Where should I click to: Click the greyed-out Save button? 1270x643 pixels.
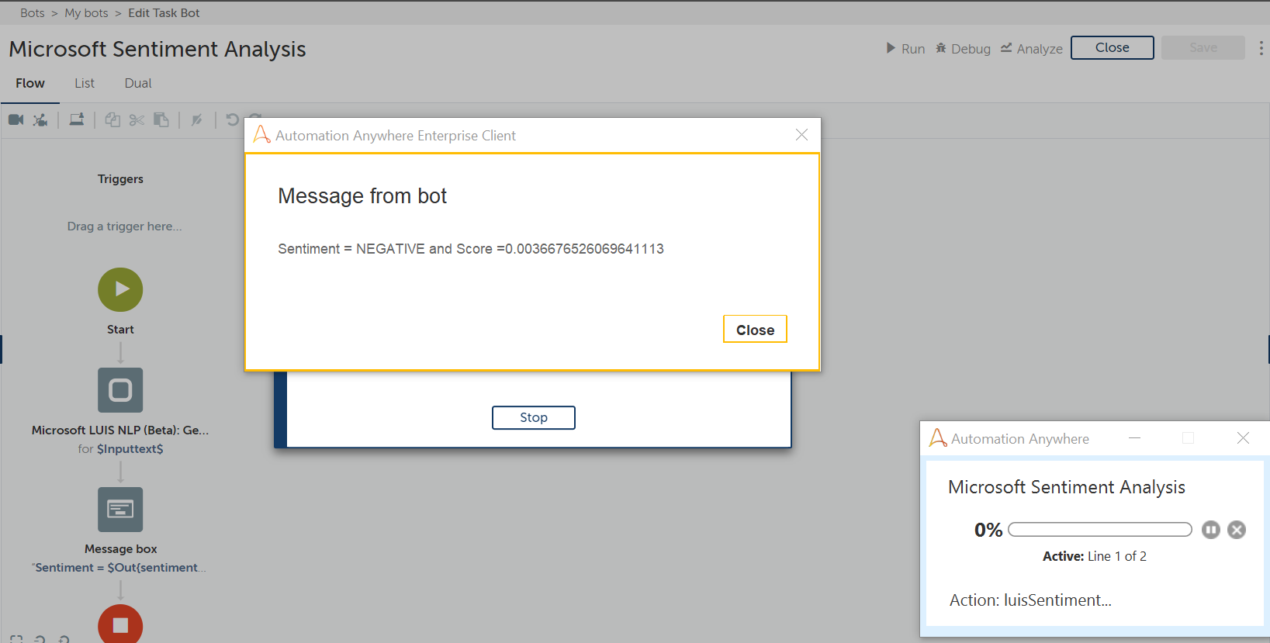click(1203, 47)
